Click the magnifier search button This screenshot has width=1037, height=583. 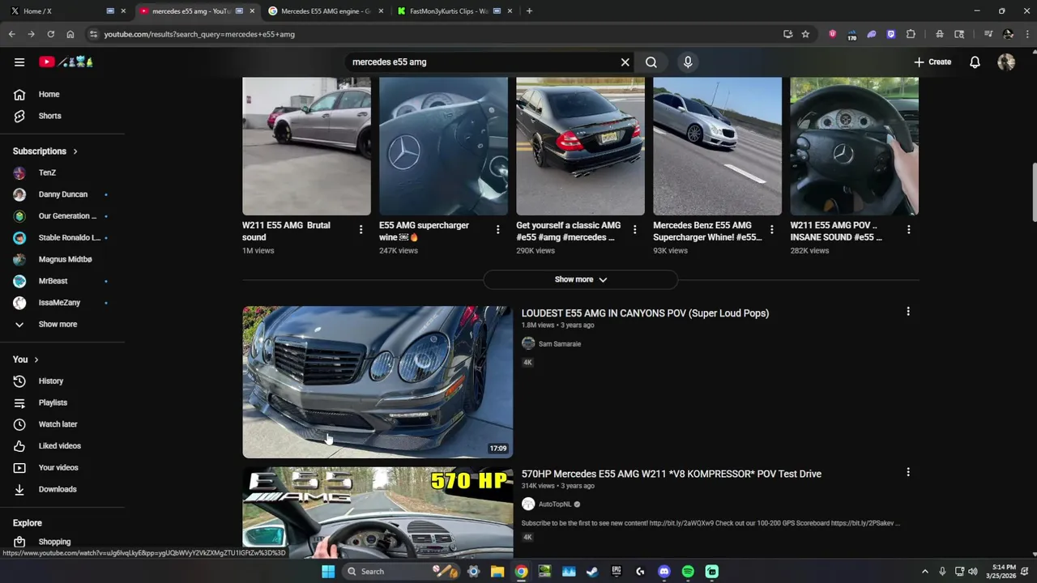pos(651,62)
